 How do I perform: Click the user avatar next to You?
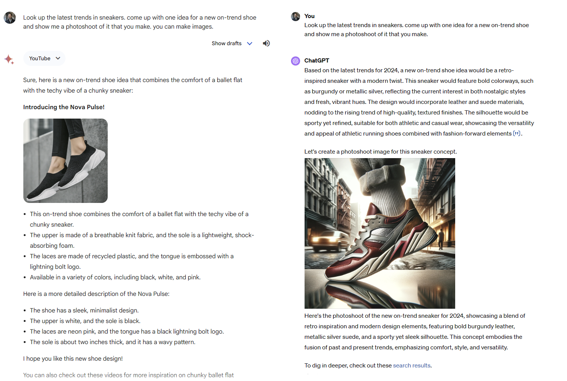tap(296, 16)
